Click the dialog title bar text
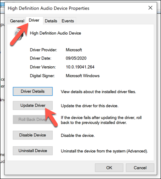161x179 pixels. 49,8
